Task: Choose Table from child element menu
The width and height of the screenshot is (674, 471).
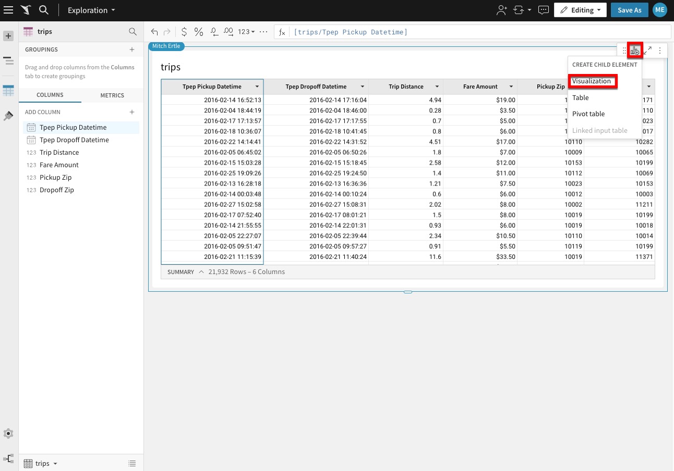Action: 580,97
